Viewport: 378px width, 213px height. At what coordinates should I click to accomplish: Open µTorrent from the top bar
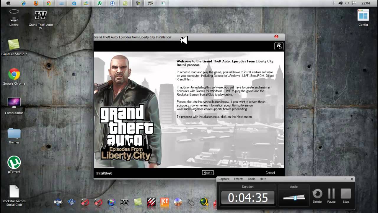(100, 3)
